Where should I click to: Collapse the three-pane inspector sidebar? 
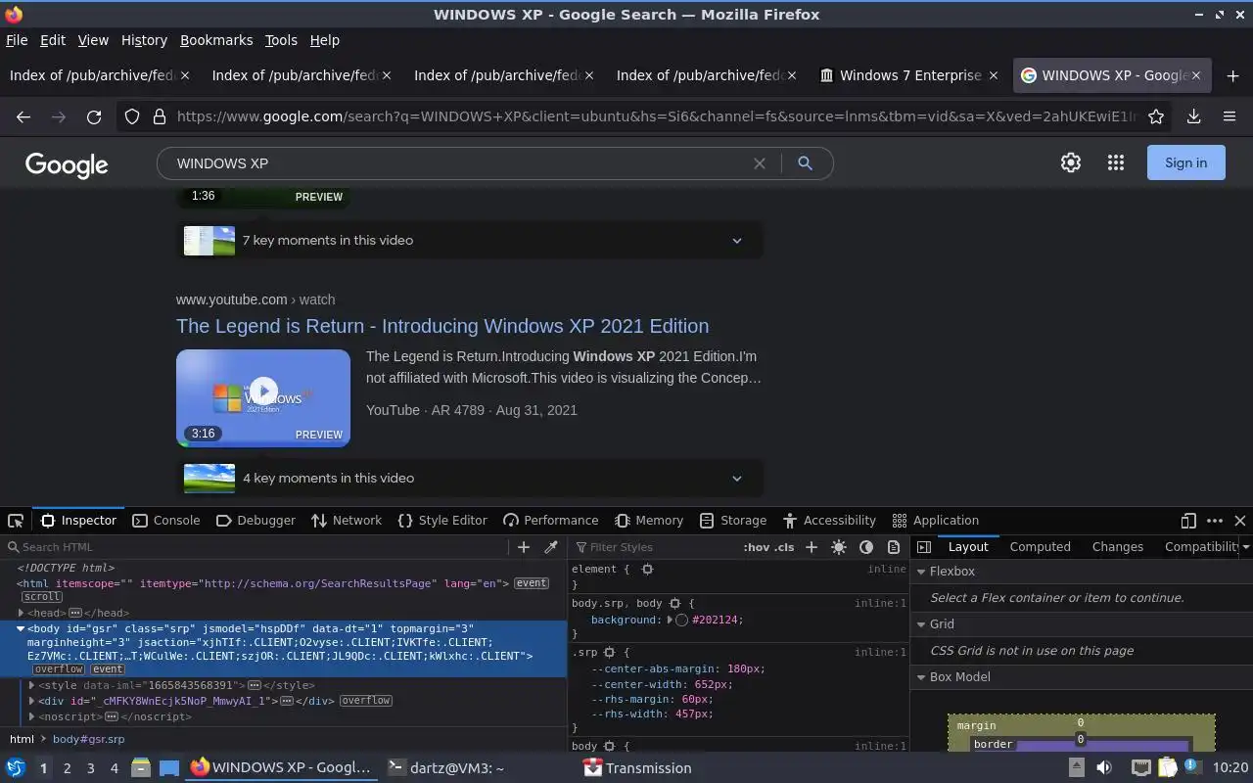pos(924,547)
